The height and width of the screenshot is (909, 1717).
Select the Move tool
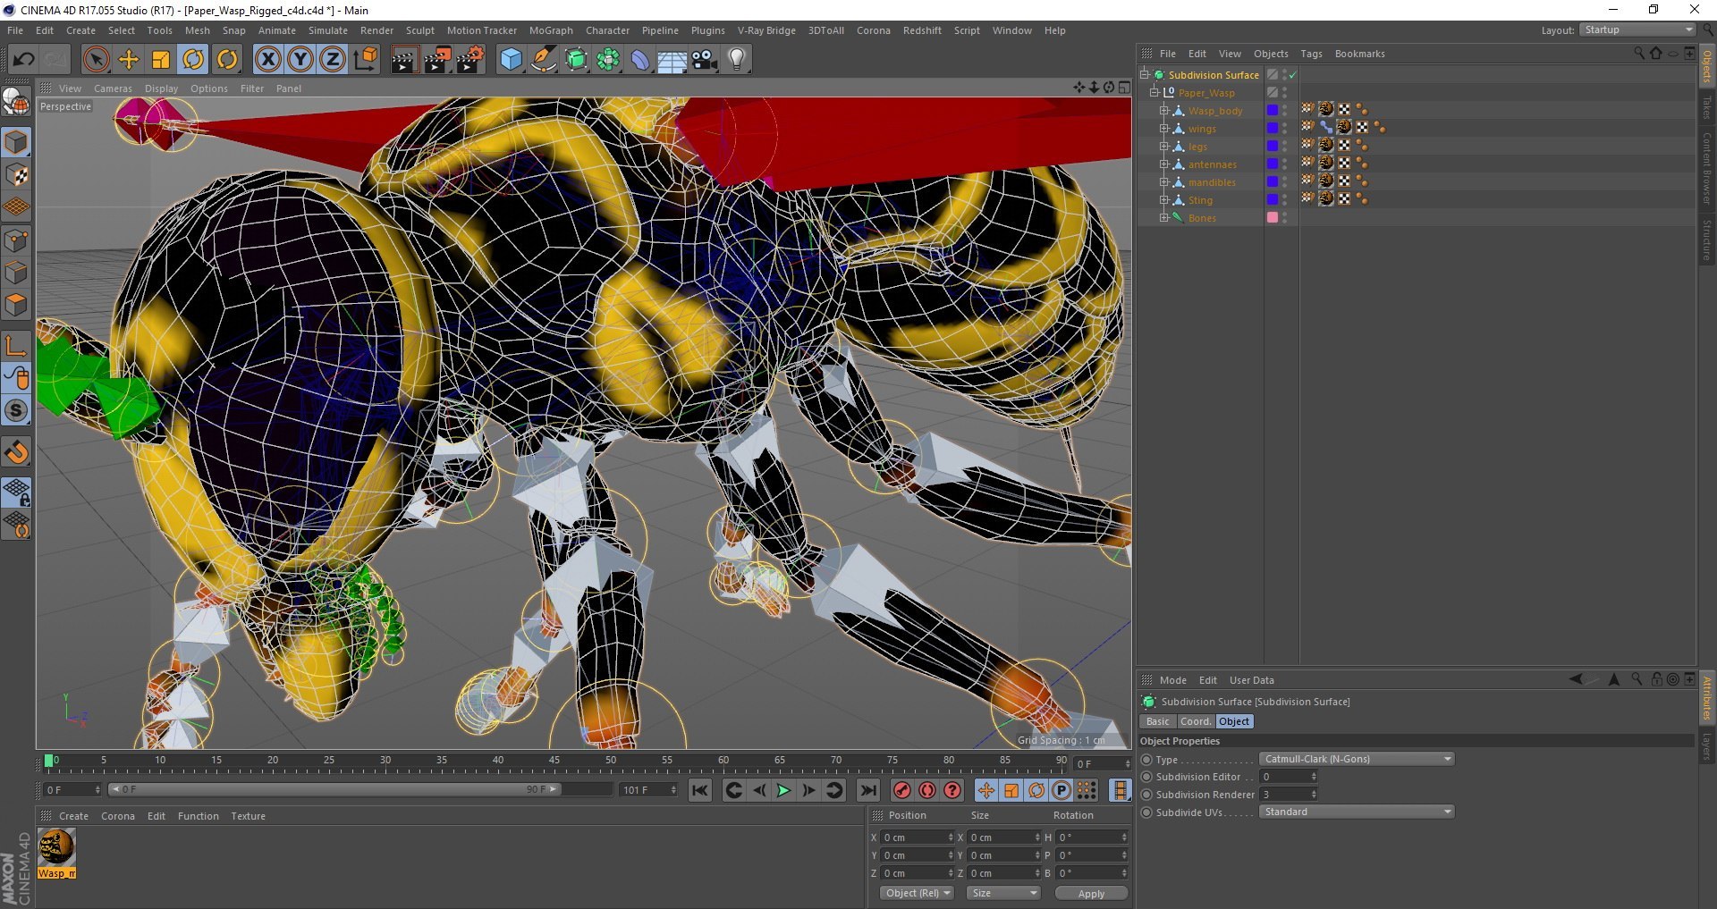click(129, 60)
